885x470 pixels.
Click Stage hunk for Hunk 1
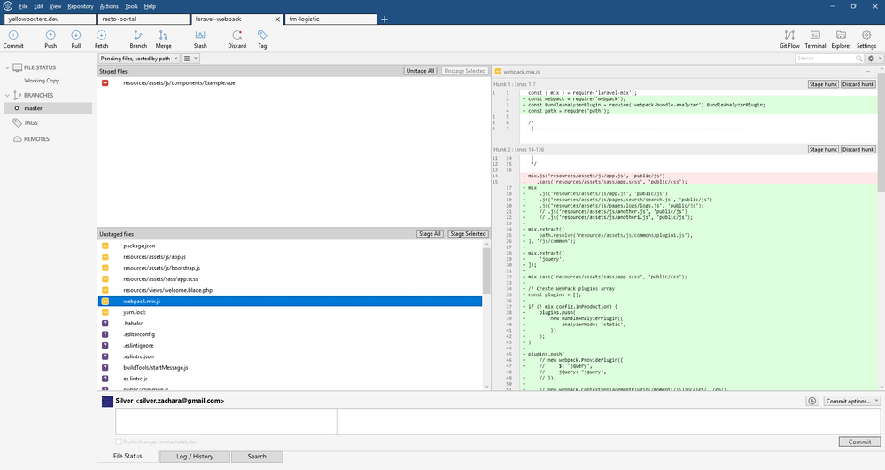pyautogui.click(x=824, y=84)
